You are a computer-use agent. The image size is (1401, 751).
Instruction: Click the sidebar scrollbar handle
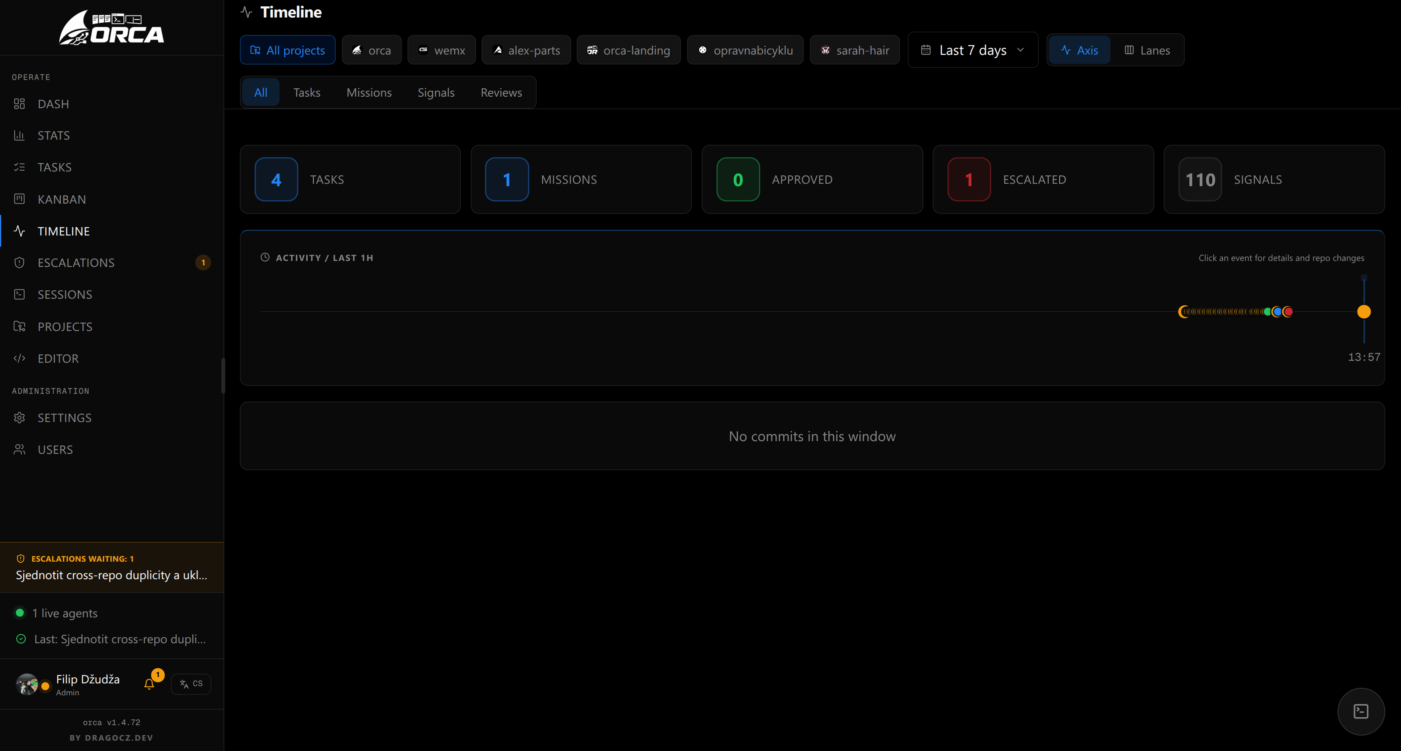point(222,375)
